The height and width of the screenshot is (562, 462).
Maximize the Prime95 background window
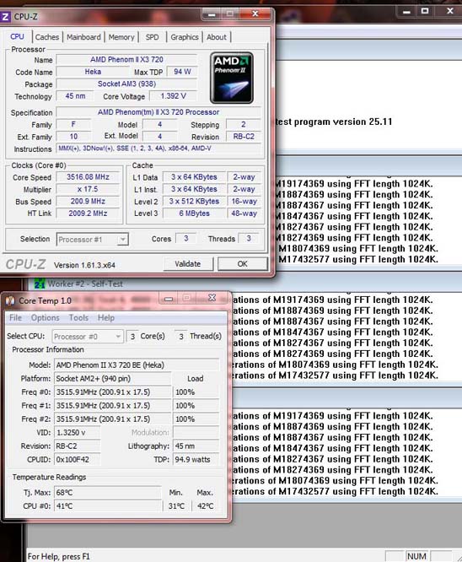click(425, 12)
